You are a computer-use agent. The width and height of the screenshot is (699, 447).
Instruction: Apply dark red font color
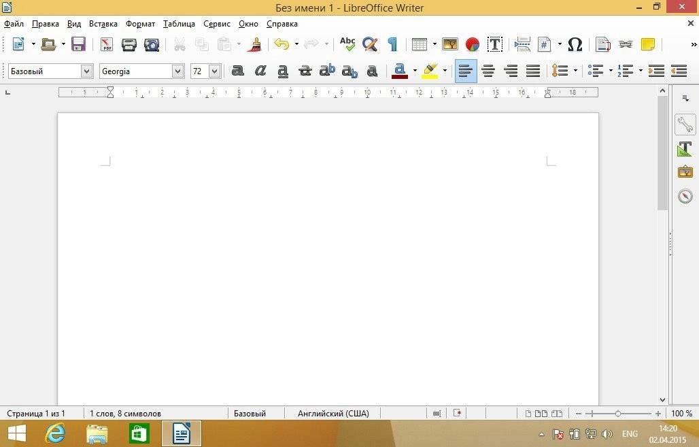[400, 71]
